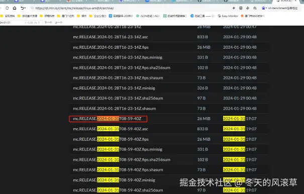Open mc.RELEASE.2024-01-31T08-59-40Z.fips.shasum
Viewport: 304px width, 194px height.
tap(118, 170)
